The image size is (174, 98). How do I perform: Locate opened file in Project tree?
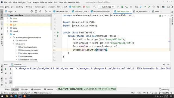[x=32, y=11]
